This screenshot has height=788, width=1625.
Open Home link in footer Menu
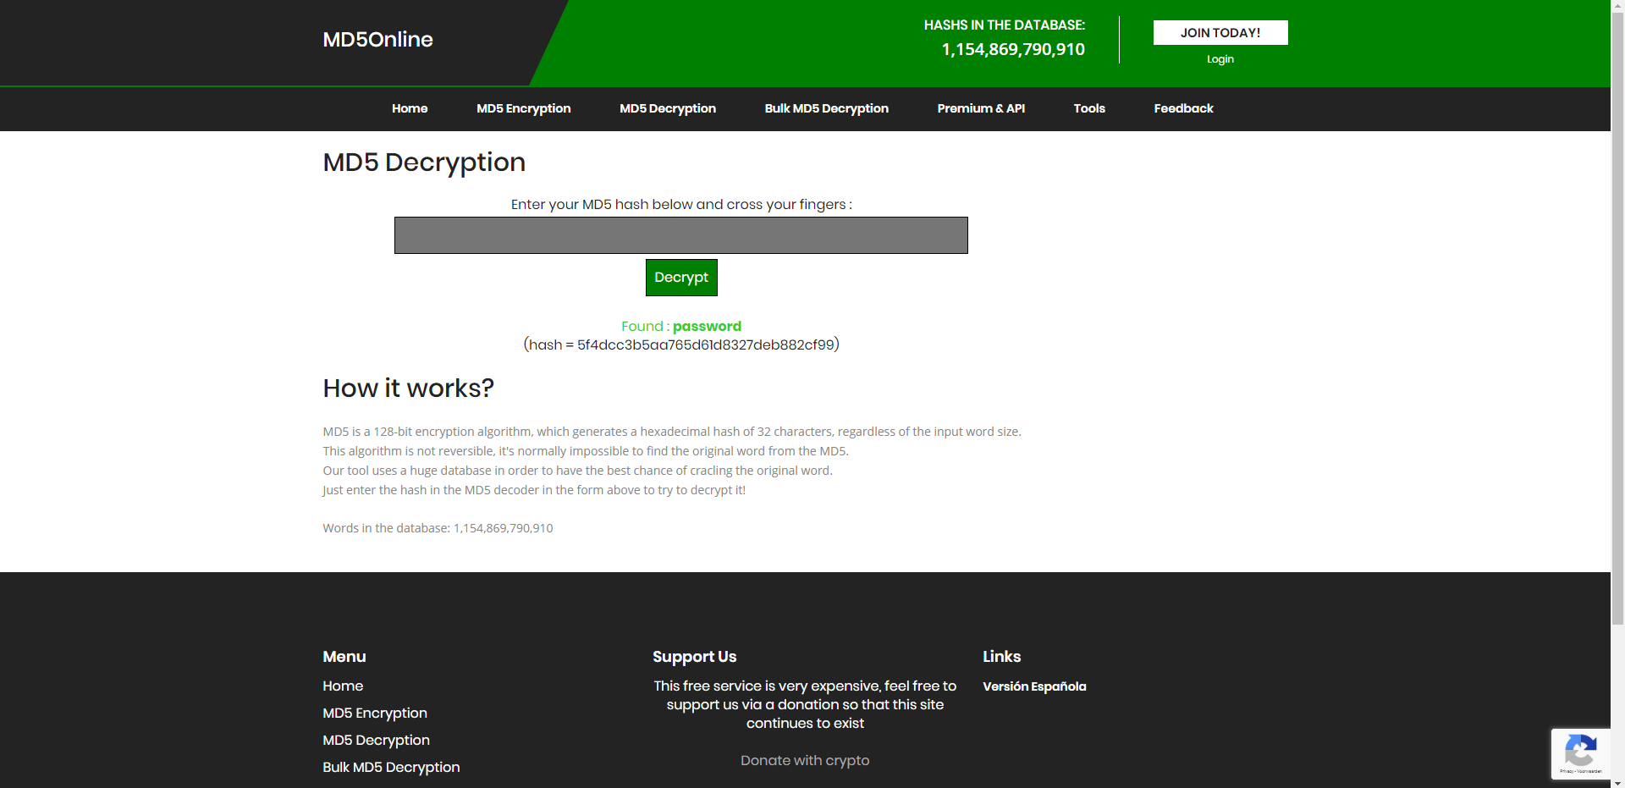pyautogui.click(x=343, y=686)
